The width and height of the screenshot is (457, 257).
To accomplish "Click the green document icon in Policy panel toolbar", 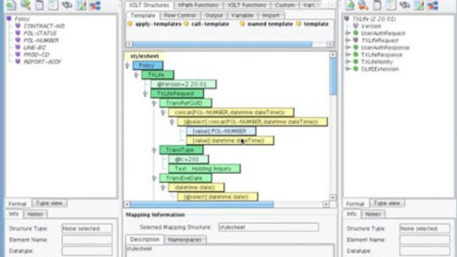I will [x=11, y=5].
